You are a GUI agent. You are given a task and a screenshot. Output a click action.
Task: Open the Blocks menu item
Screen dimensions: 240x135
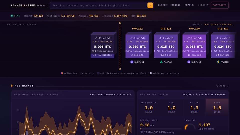(163, 5)
